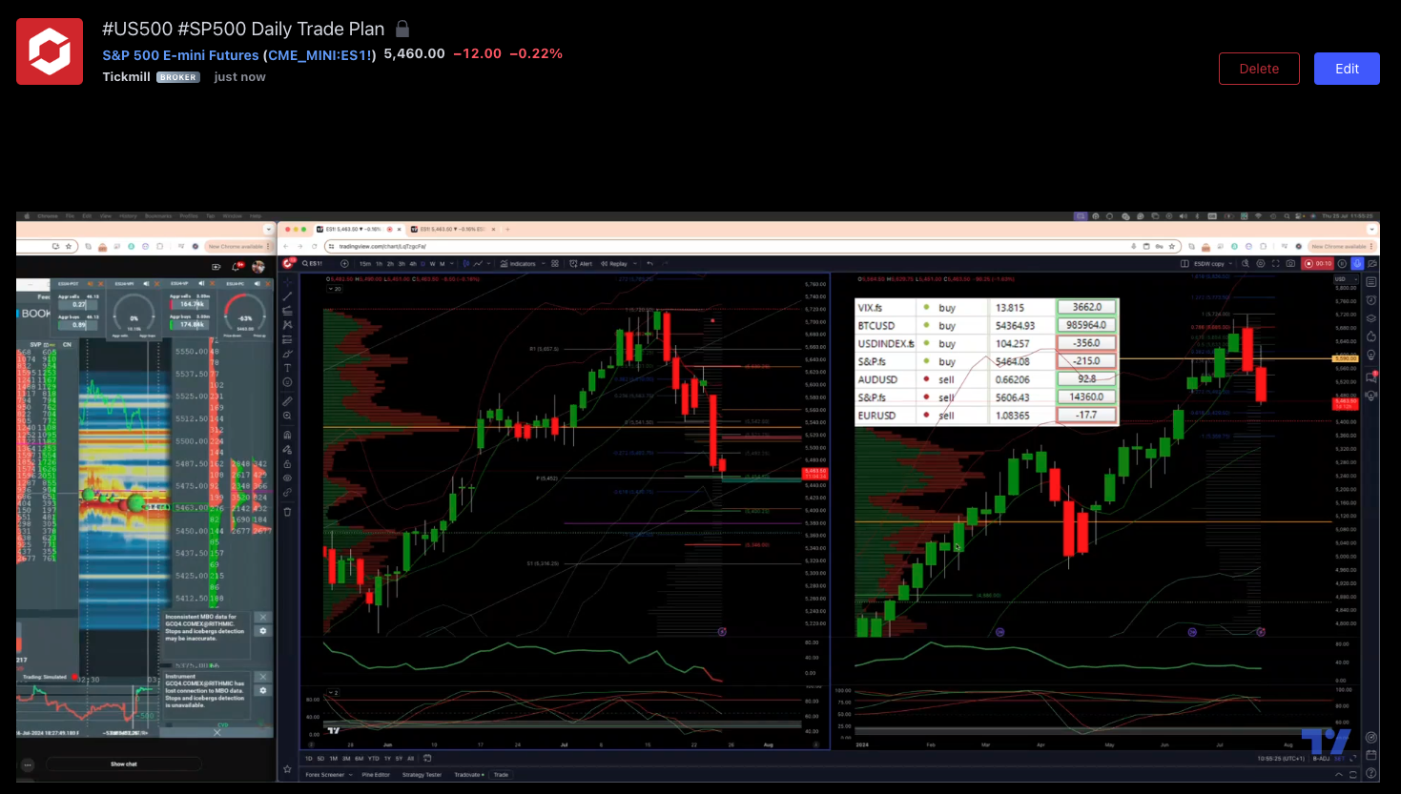Open the Forex Screener dropdown
Viewport: 1401px width, 794px height.
pos(329,775)
